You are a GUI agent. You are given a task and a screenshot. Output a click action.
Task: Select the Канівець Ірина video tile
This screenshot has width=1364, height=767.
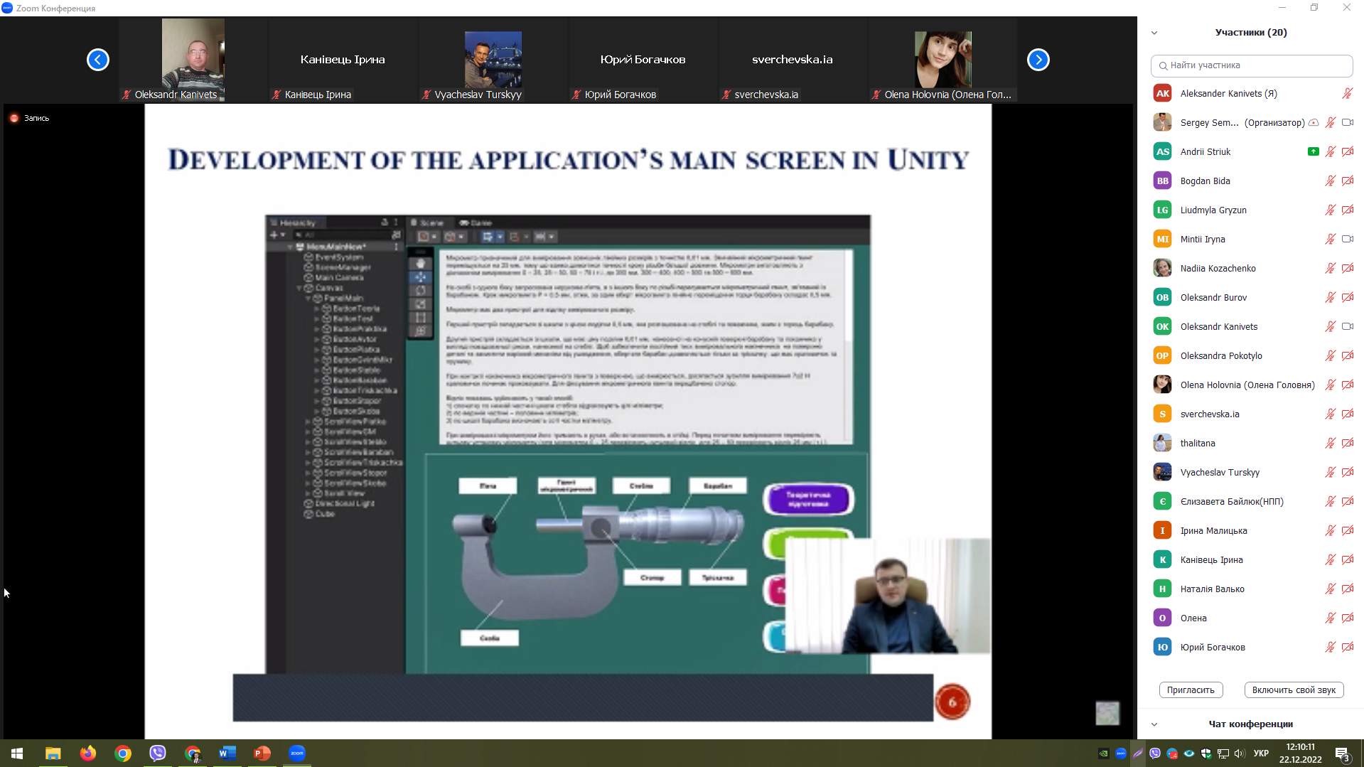coord(343,60)
